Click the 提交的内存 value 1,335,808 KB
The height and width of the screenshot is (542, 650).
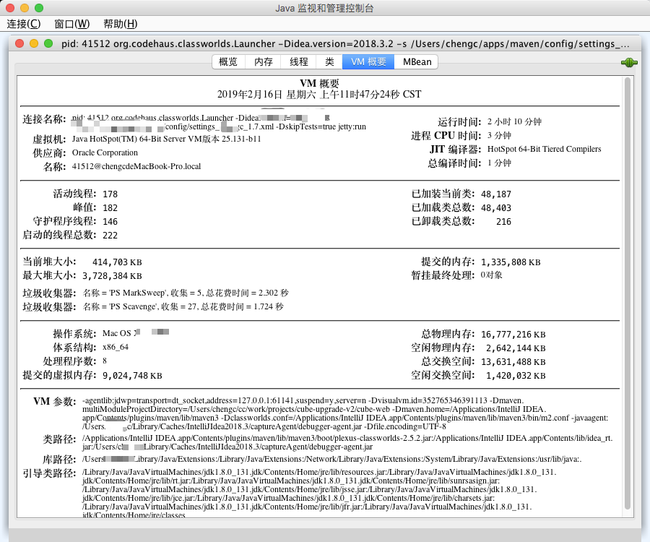pyautogui.click(x=511, y=262)
